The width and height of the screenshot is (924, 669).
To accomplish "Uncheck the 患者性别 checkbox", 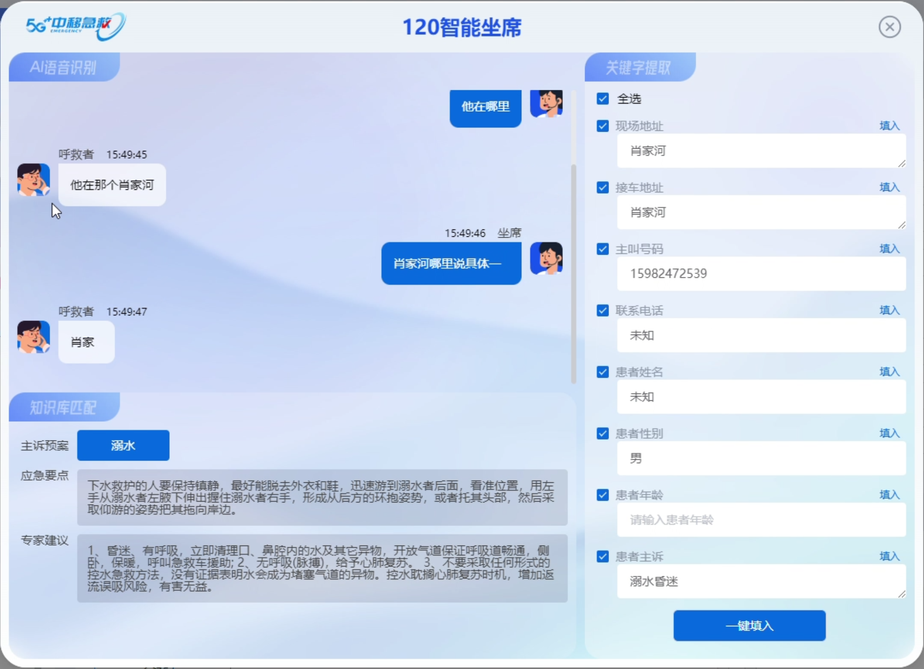I will coord(602,433).
